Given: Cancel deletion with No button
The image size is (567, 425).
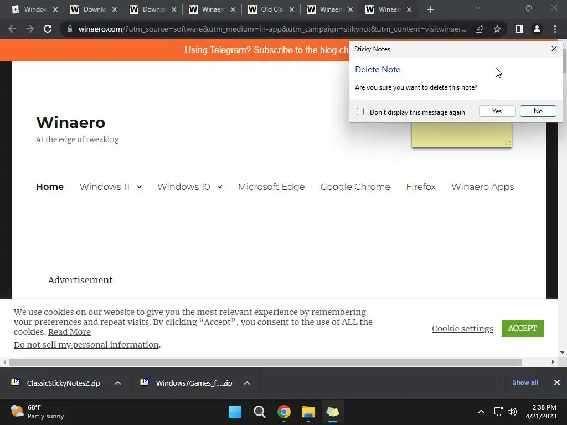Looking at the screenshot, I should (x=538, y=111).
